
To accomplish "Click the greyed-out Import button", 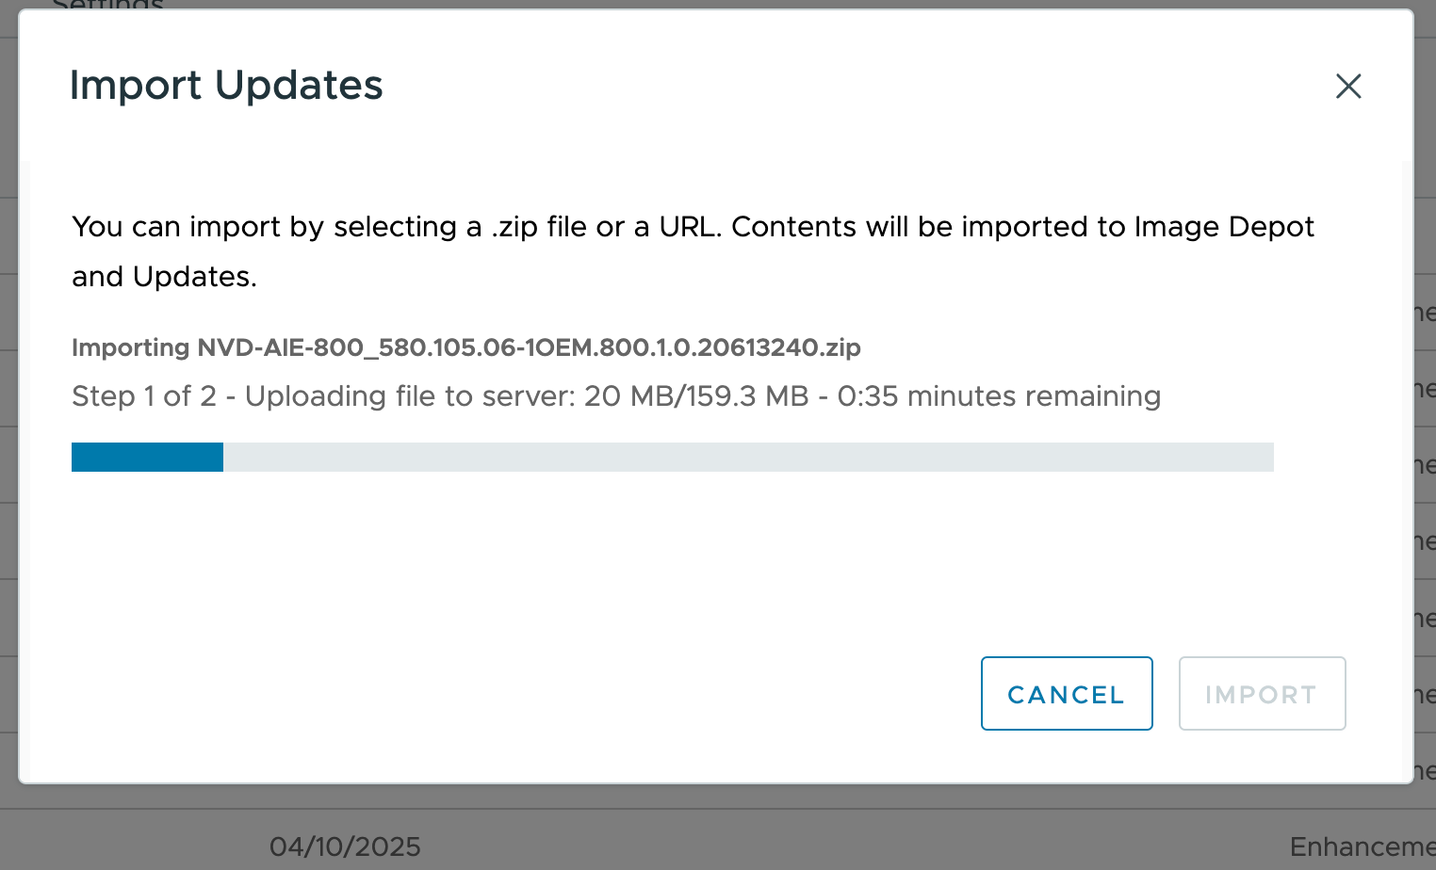I will tap(1261, 694).
